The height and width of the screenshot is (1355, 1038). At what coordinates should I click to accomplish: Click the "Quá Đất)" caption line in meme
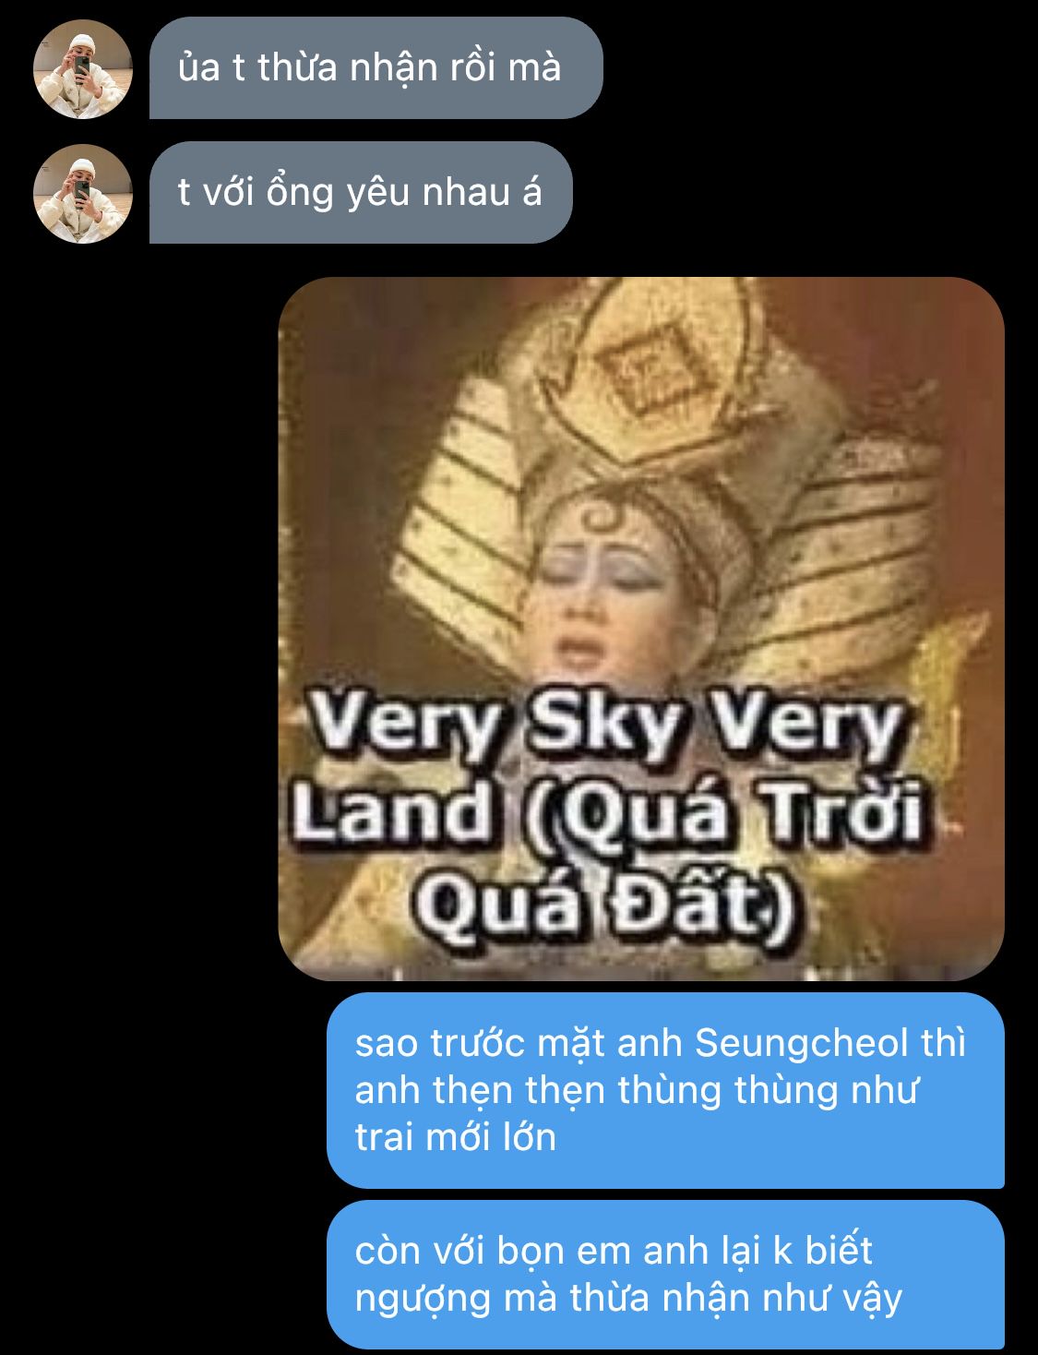click(x=606, y=903)
